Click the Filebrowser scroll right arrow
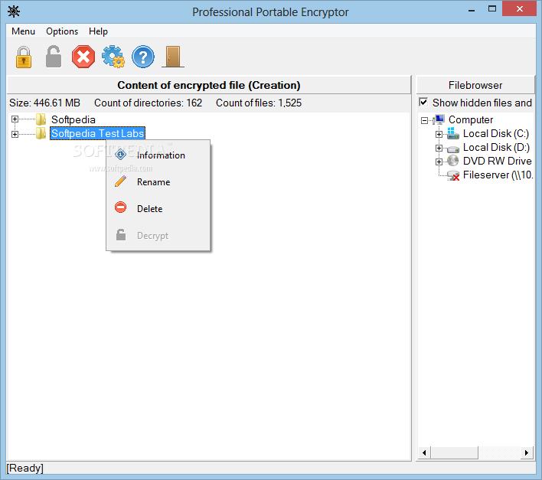Screen dimensions: 542x480 pos(527,452)
